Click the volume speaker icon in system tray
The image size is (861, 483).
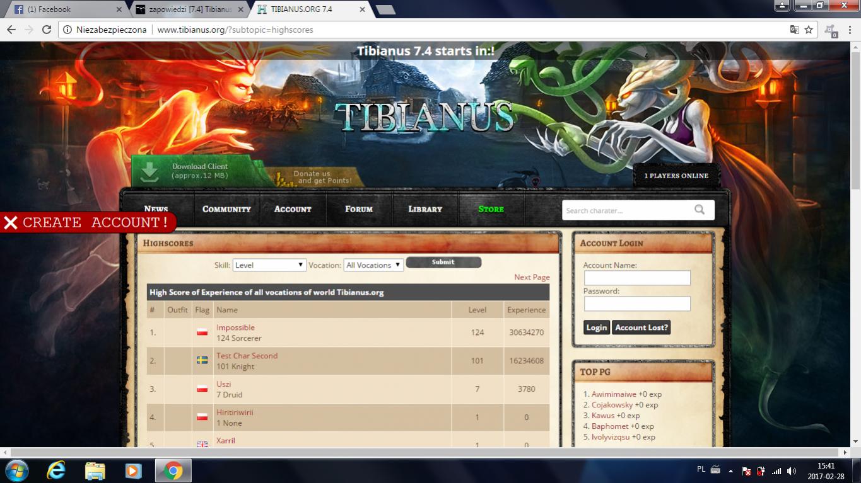(792, 471)
